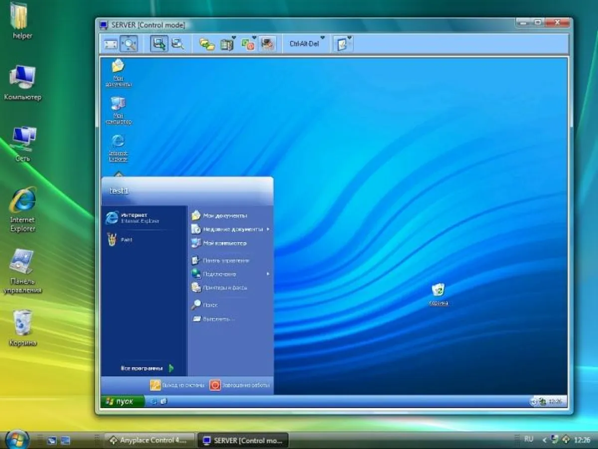This screenshot has height=449, width=598.
Task: Toggle remote control mode on
Action: pos(160,43)
